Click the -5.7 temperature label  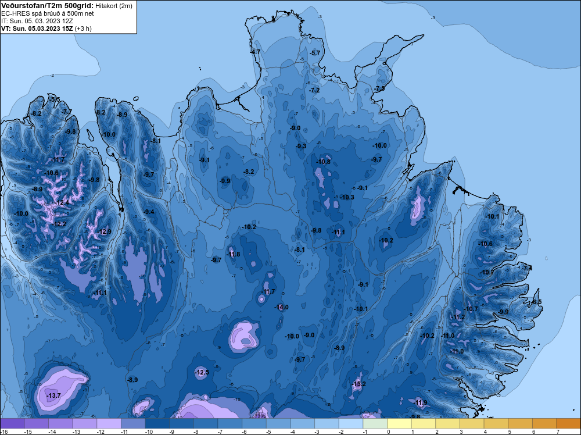coord(314,53)
